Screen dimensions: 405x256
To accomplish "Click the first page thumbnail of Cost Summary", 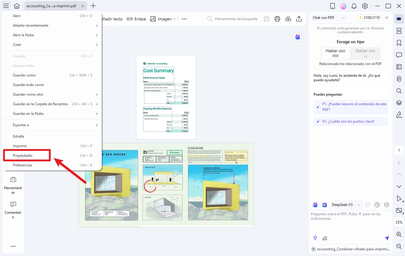I will (166, 97).
